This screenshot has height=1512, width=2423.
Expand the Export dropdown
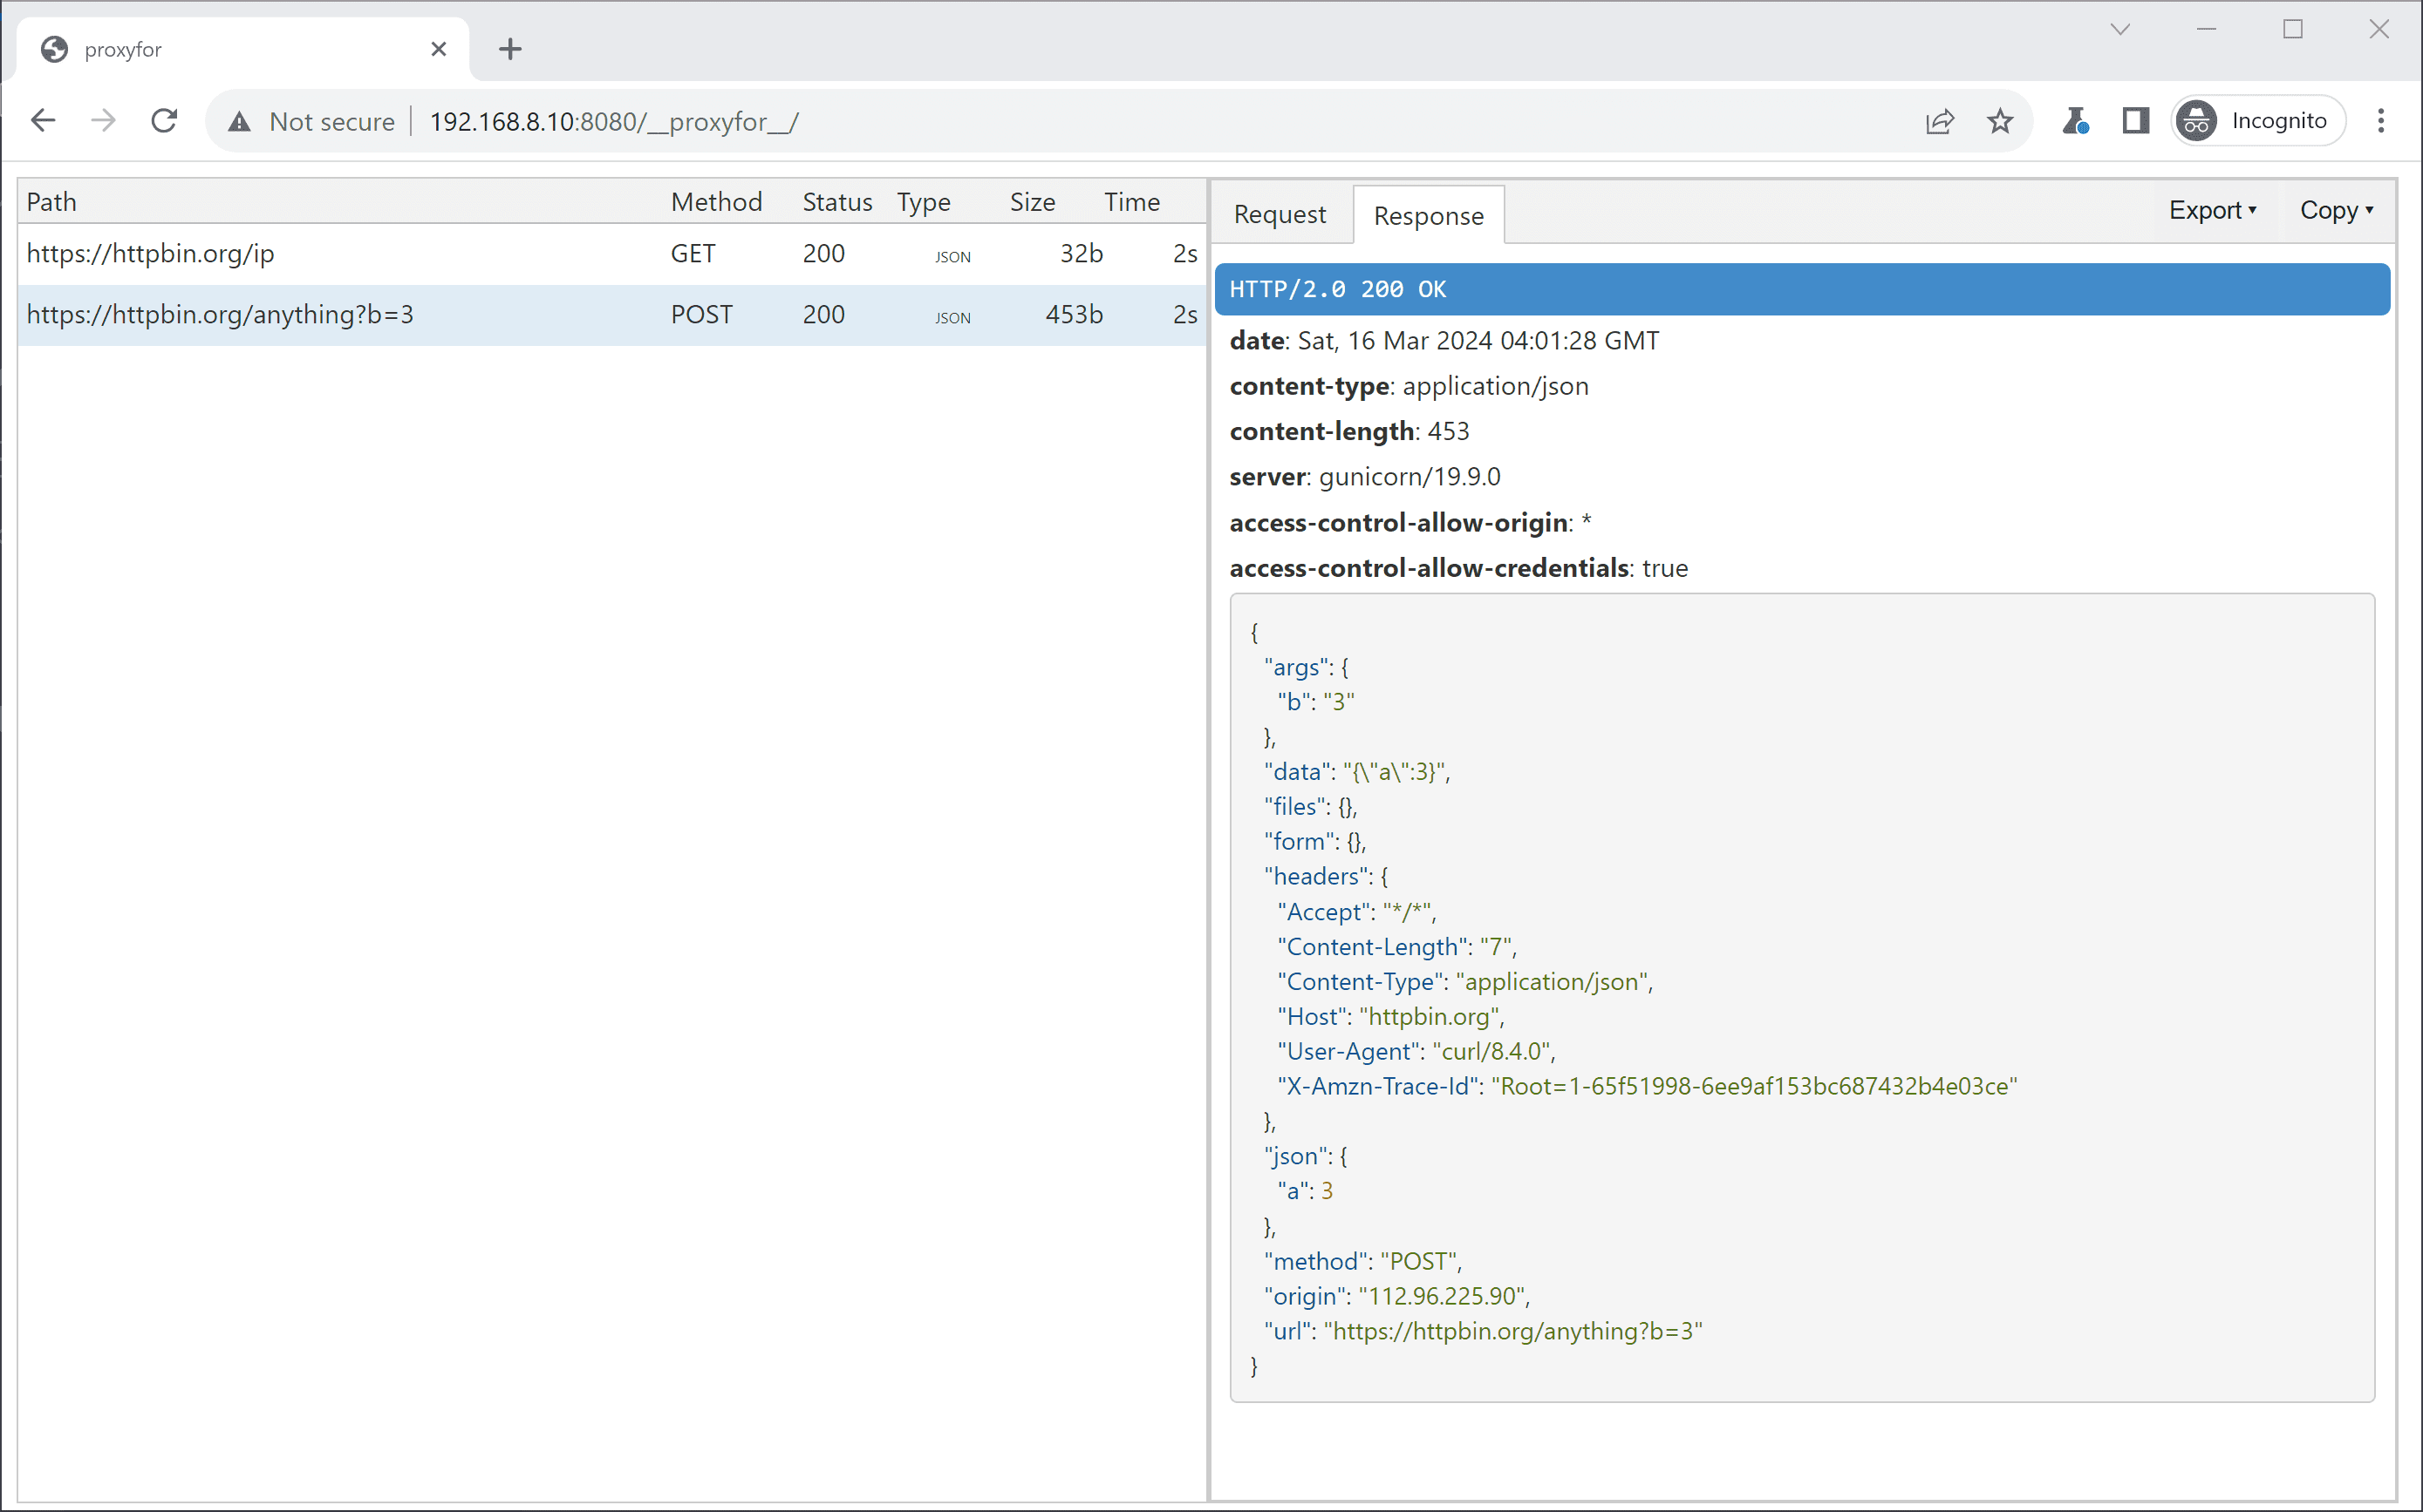2213,210
